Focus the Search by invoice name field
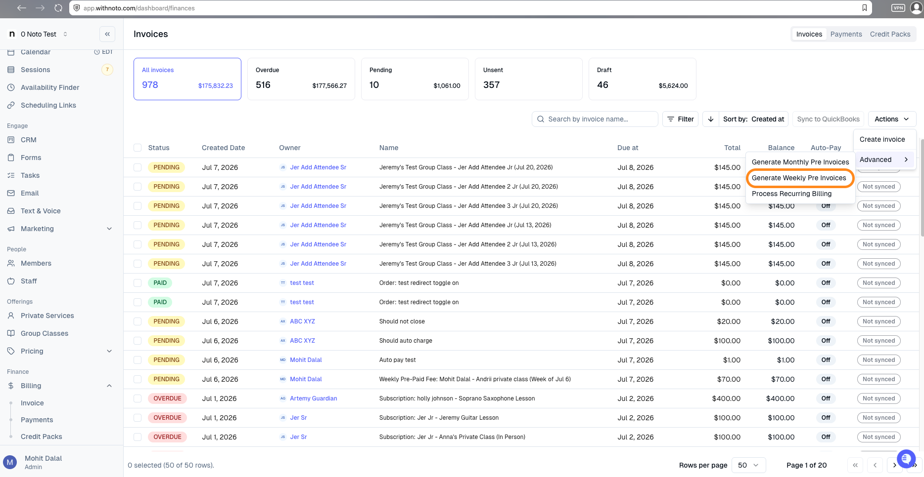 595,119
